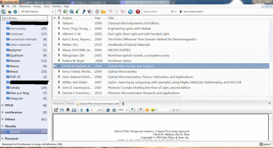Open the red Help question mark icon
273x148 pixels.
[x=138, y=12]
